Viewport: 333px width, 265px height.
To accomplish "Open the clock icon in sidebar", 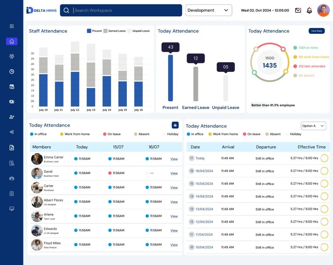I will [x=12, y=71].
